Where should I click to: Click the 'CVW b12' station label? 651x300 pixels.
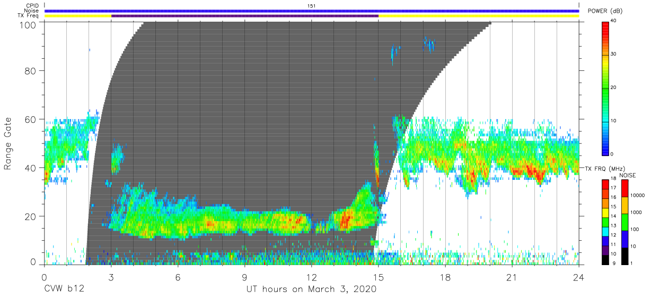(x=64, y=289)
